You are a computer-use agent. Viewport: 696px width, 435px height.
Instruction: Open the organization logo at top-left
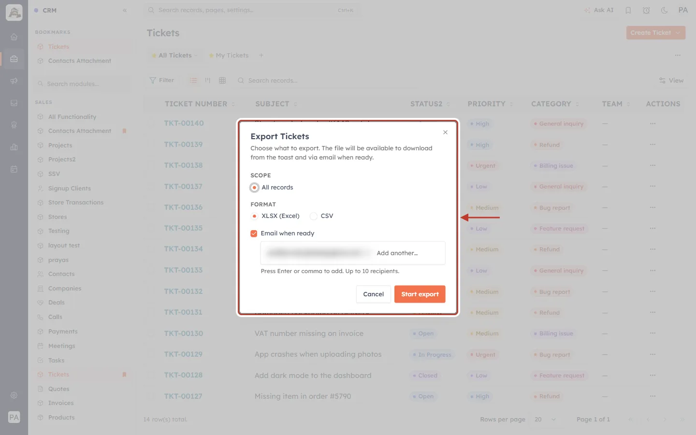[14, 13]
